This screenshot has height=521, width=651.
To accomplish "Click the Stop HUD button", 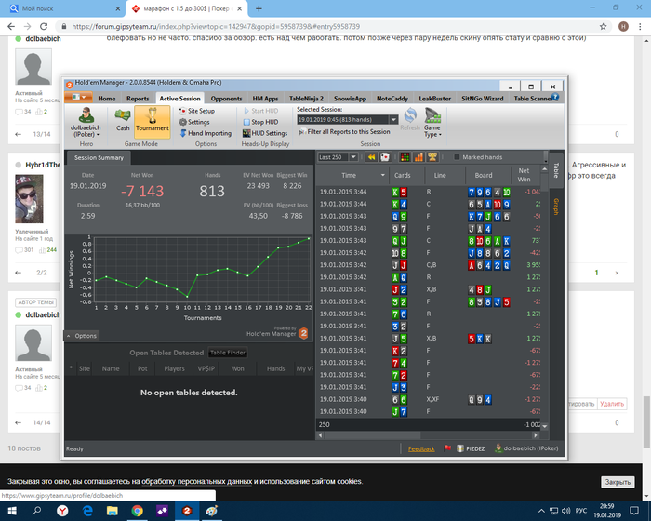I will click(x=260, y=122).
